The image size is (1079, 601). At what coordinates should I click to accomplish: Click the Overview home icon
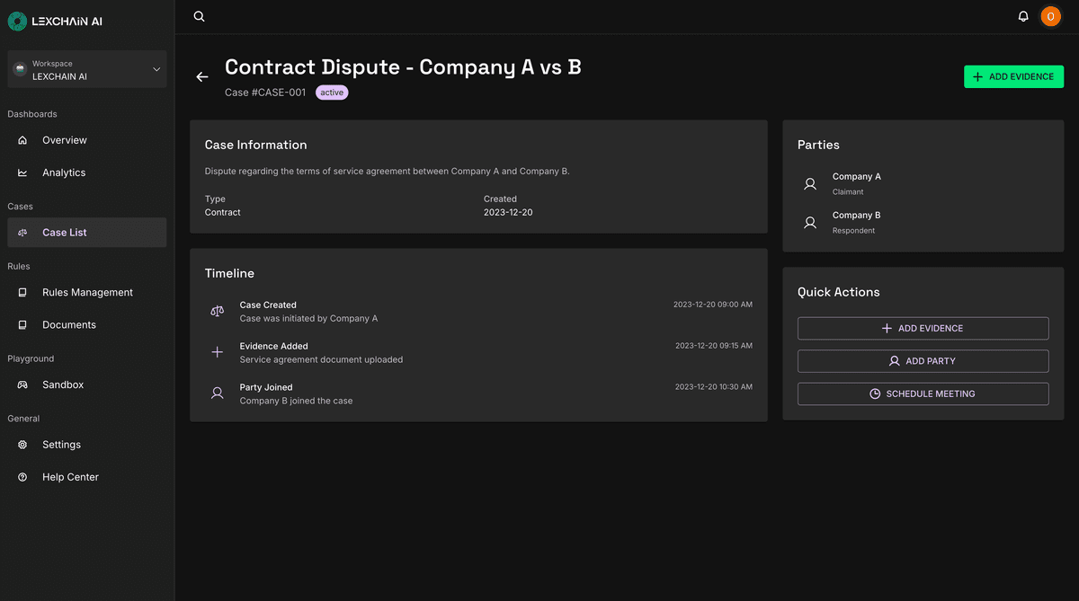pos(22,140)
